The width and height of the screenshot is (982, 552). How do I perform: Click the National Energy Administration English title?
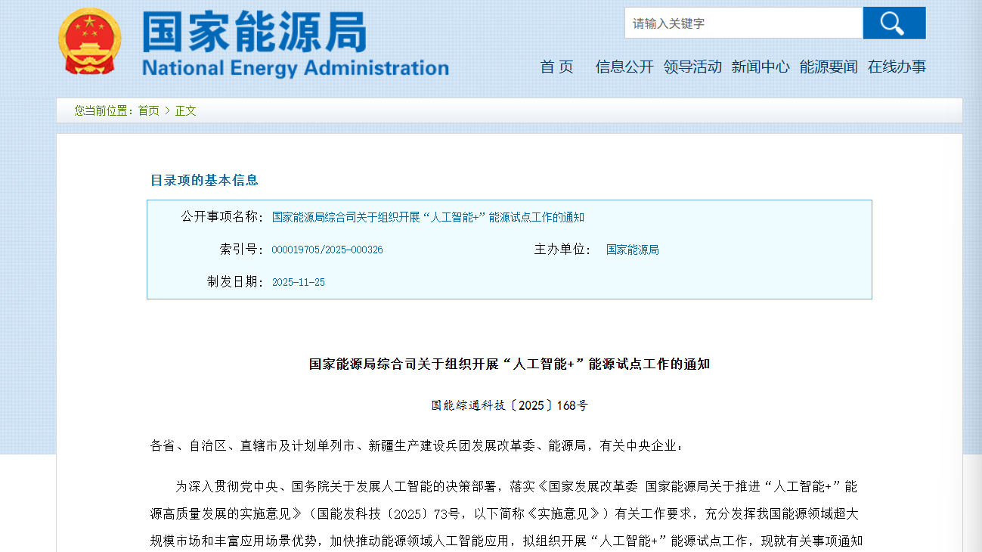click(295, 68)
